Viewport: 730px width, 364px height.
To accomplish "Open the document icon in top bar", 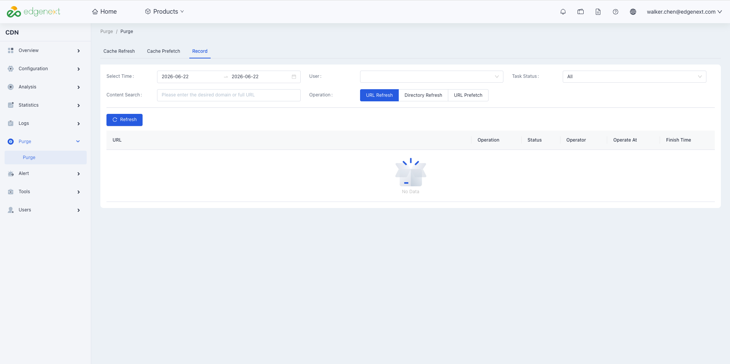I will coord(598,12).
